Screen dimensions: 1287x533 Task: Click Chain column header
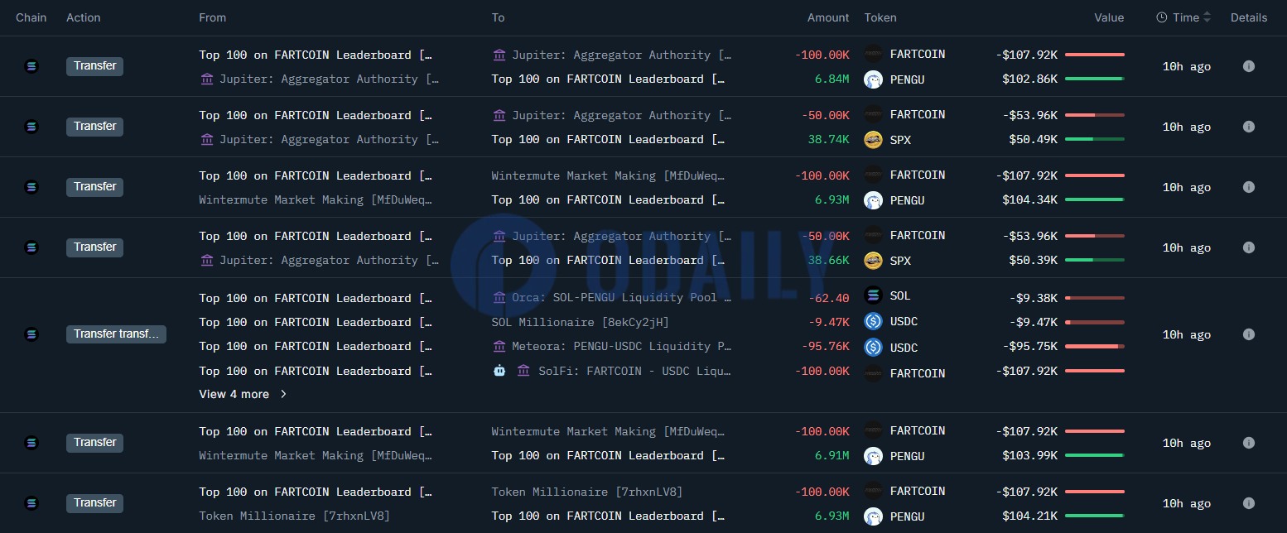click(x=31, y=17)
